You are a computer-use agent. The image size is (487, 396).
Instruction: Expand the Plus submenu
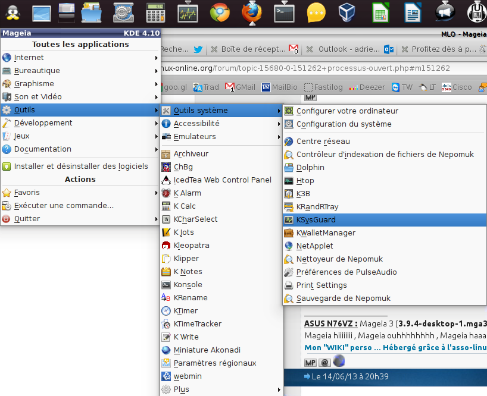(x=221, y=389)
